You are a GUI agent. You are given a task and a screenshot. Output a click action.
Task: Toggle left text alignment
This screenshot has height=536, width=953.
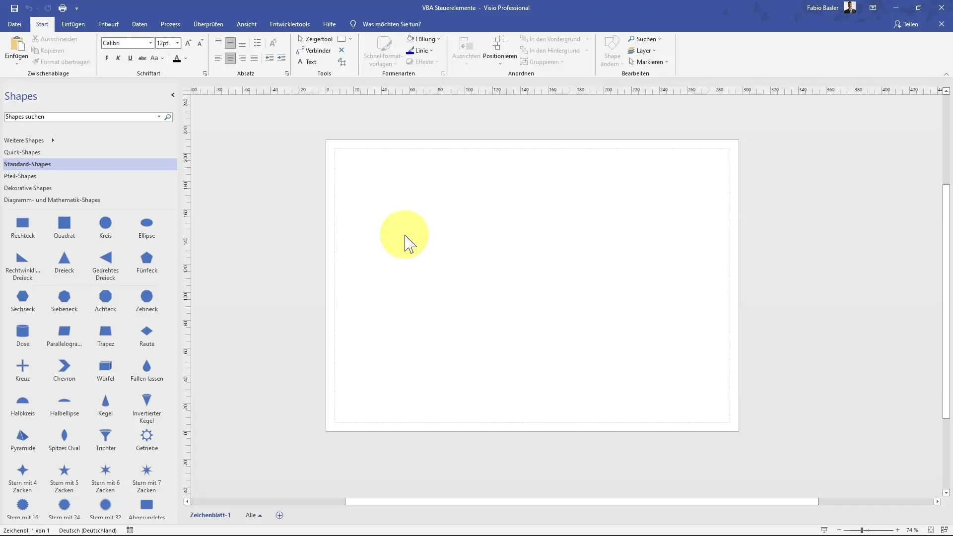click(218, 58)
